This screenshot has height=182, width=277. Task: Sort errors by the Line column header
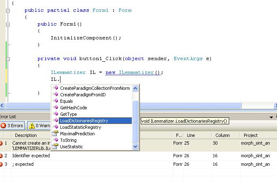click(191, 135)
